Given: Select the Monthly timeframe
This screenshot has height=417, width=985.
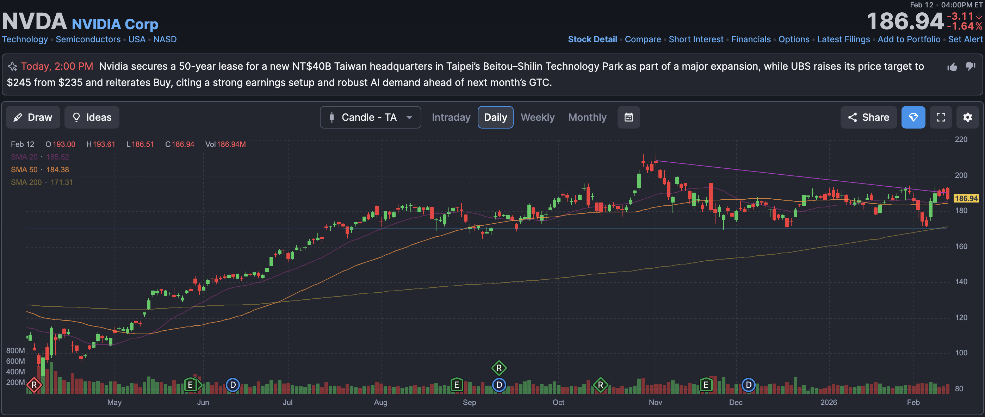Looking at the screenshot, I should (587, 117).
